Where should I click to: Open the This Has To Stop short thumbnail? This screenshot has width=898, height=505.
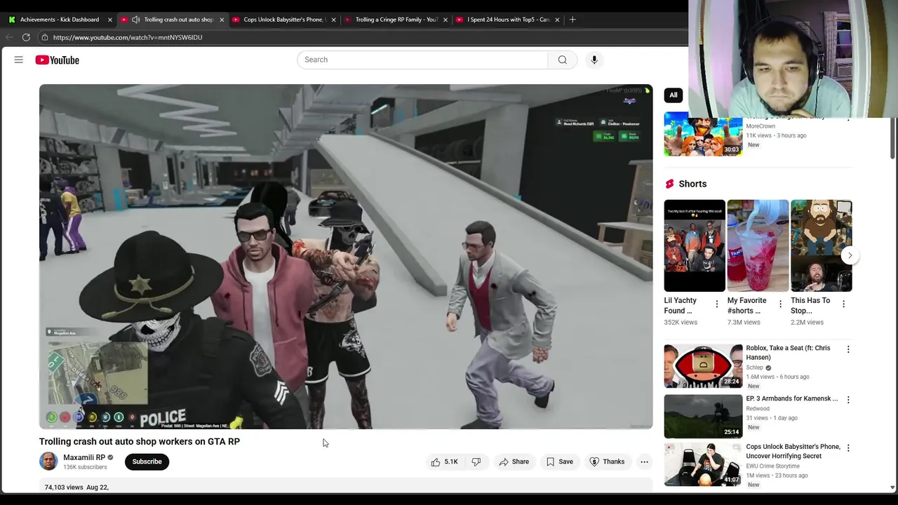[x=821, y=245]
